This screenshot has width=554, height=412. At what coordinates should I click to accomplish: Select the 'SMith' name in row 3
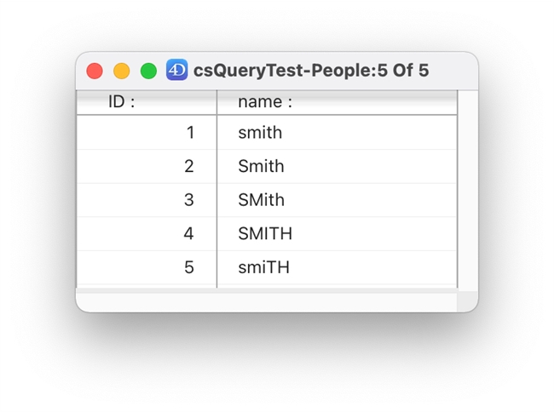pyautogui.click(x=261, y=200)
